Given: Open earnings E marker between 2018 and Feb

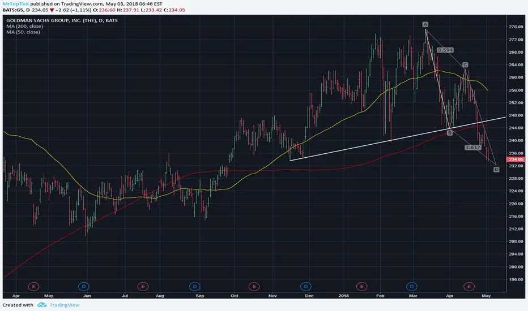Looking at the screenshot, I should 361,287.
